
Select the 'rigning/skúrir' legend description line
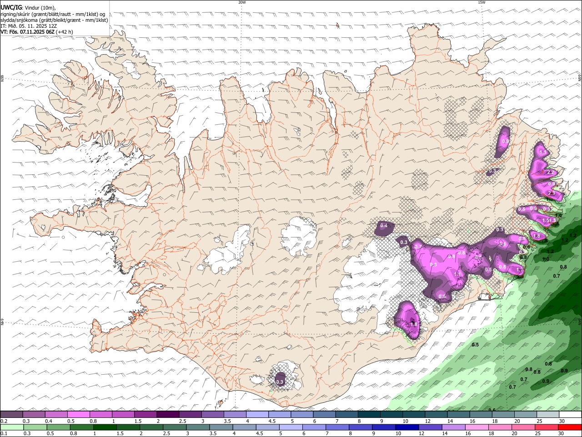[x=53, y=14]
